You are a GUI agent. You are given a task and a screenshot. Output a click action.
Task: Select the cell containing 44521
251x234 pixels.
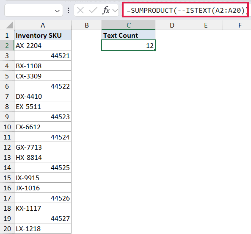pos(43,56)
